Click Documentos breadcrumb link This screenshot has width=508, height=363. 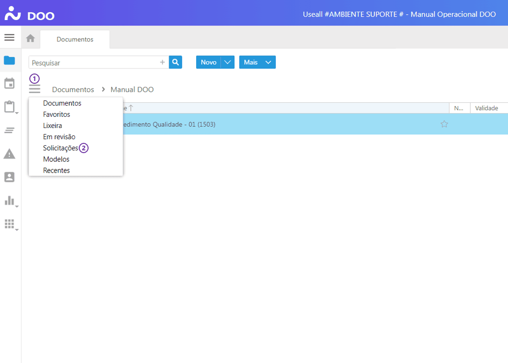click(x=73, y=90)
